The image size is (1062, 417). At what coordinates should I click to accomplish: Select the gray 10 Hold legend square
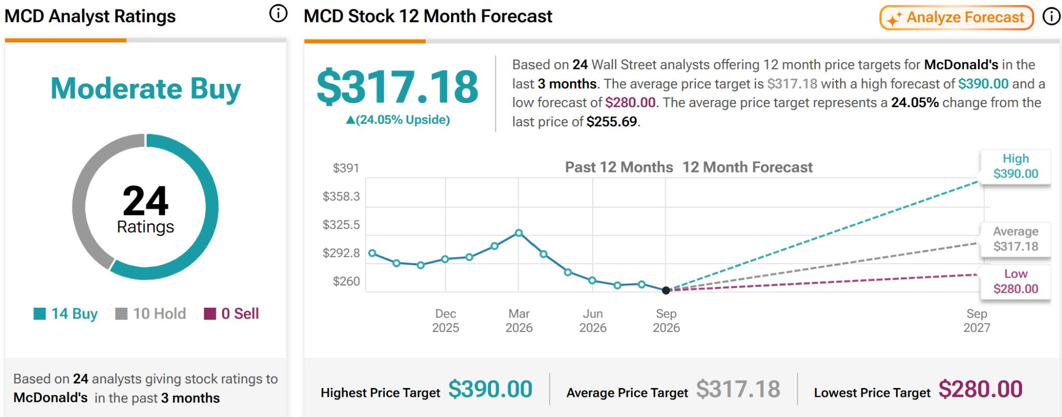pos(121,314)
